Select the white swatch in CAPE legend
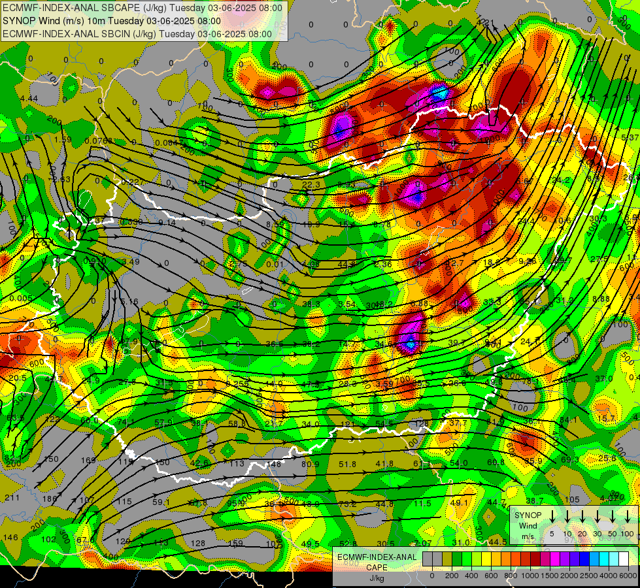640x588 pixels. click(623, 559)
